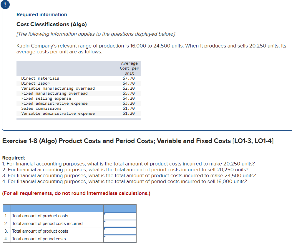Click the required information exclamation icon
The image size is (292, 248).
[x=5, y=4]
